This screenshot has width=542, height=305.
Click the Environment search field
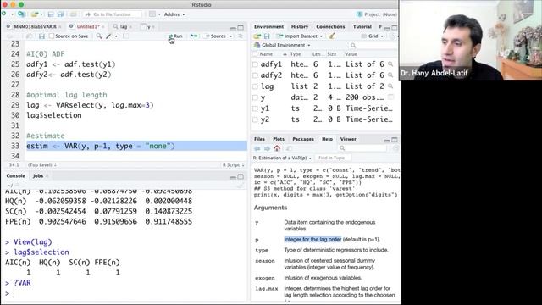373,45
